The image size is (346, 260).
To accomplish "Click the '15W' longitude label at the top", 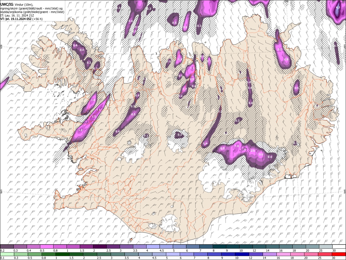I will [x=286, y=1].
